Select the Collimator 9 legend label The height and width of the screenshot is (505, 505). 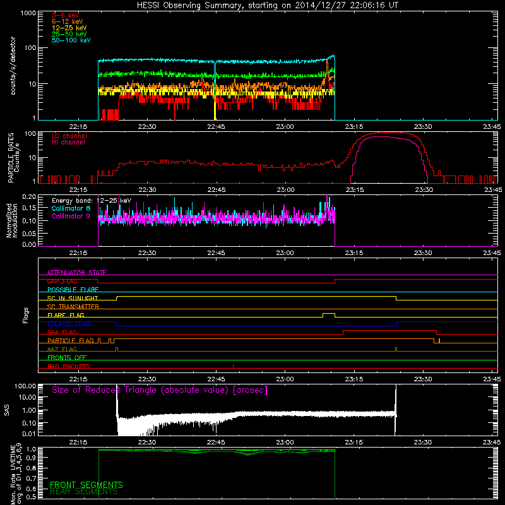71,216
